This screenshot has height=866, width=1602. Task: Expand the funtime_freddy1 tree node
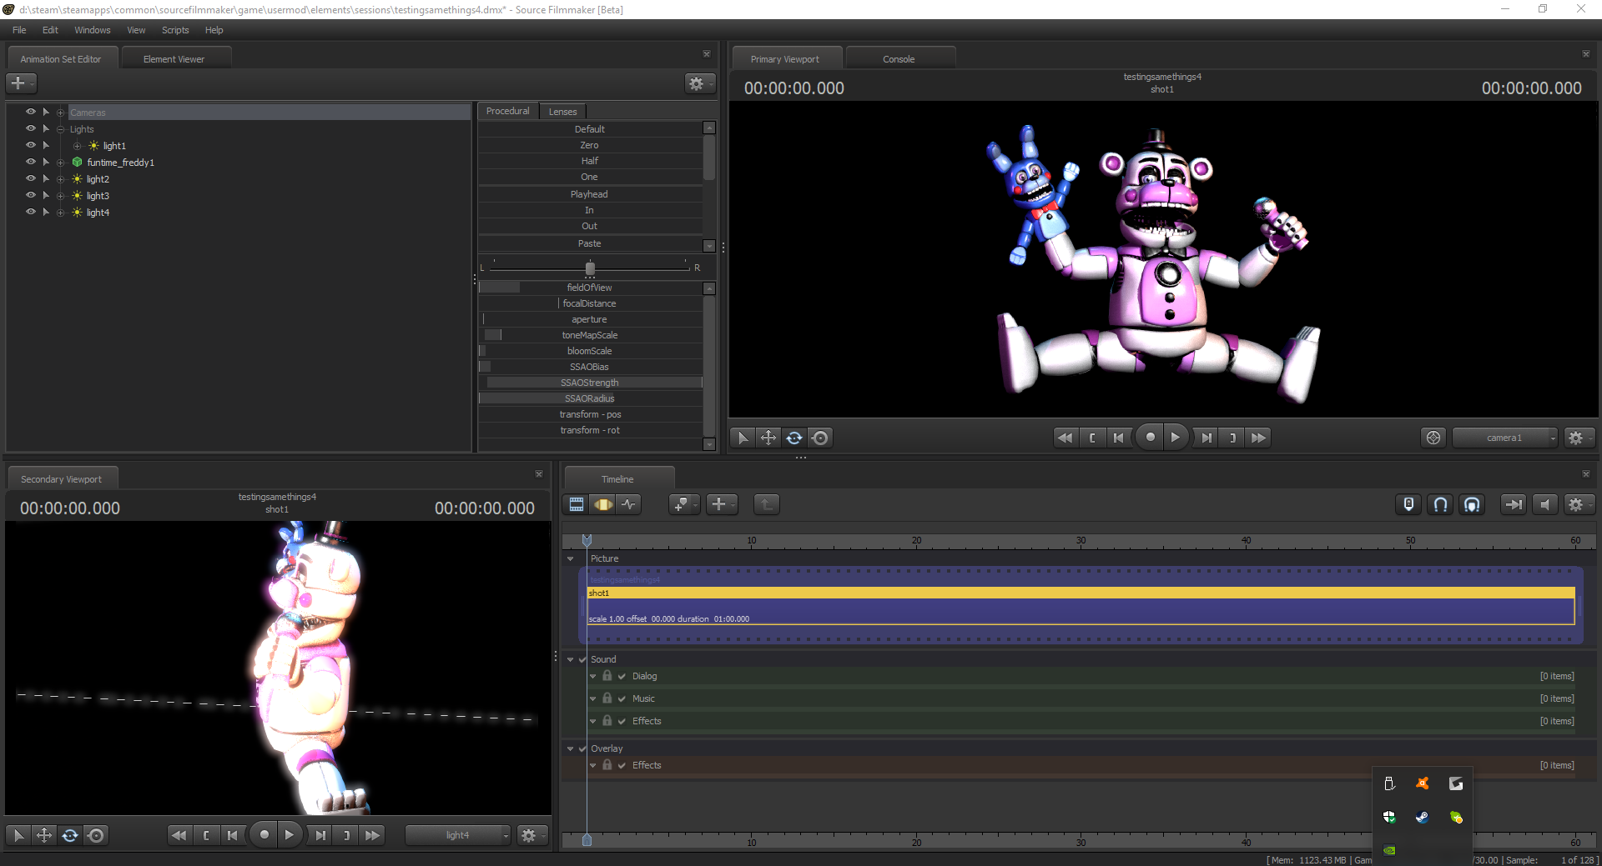pos(60,163)
